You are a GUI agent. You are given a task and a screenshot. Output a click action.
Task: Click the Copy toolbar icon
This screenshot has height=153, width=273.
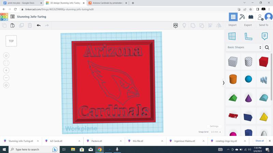click(4, 26)
